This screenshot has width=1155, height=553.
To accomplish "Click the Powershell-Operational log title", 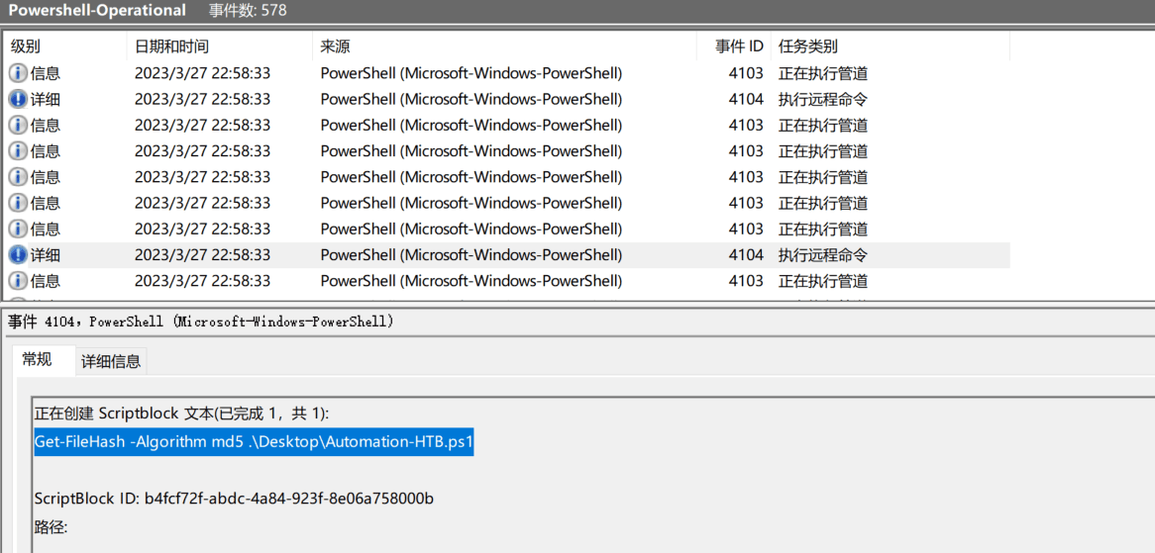I will tap(97, 11).
